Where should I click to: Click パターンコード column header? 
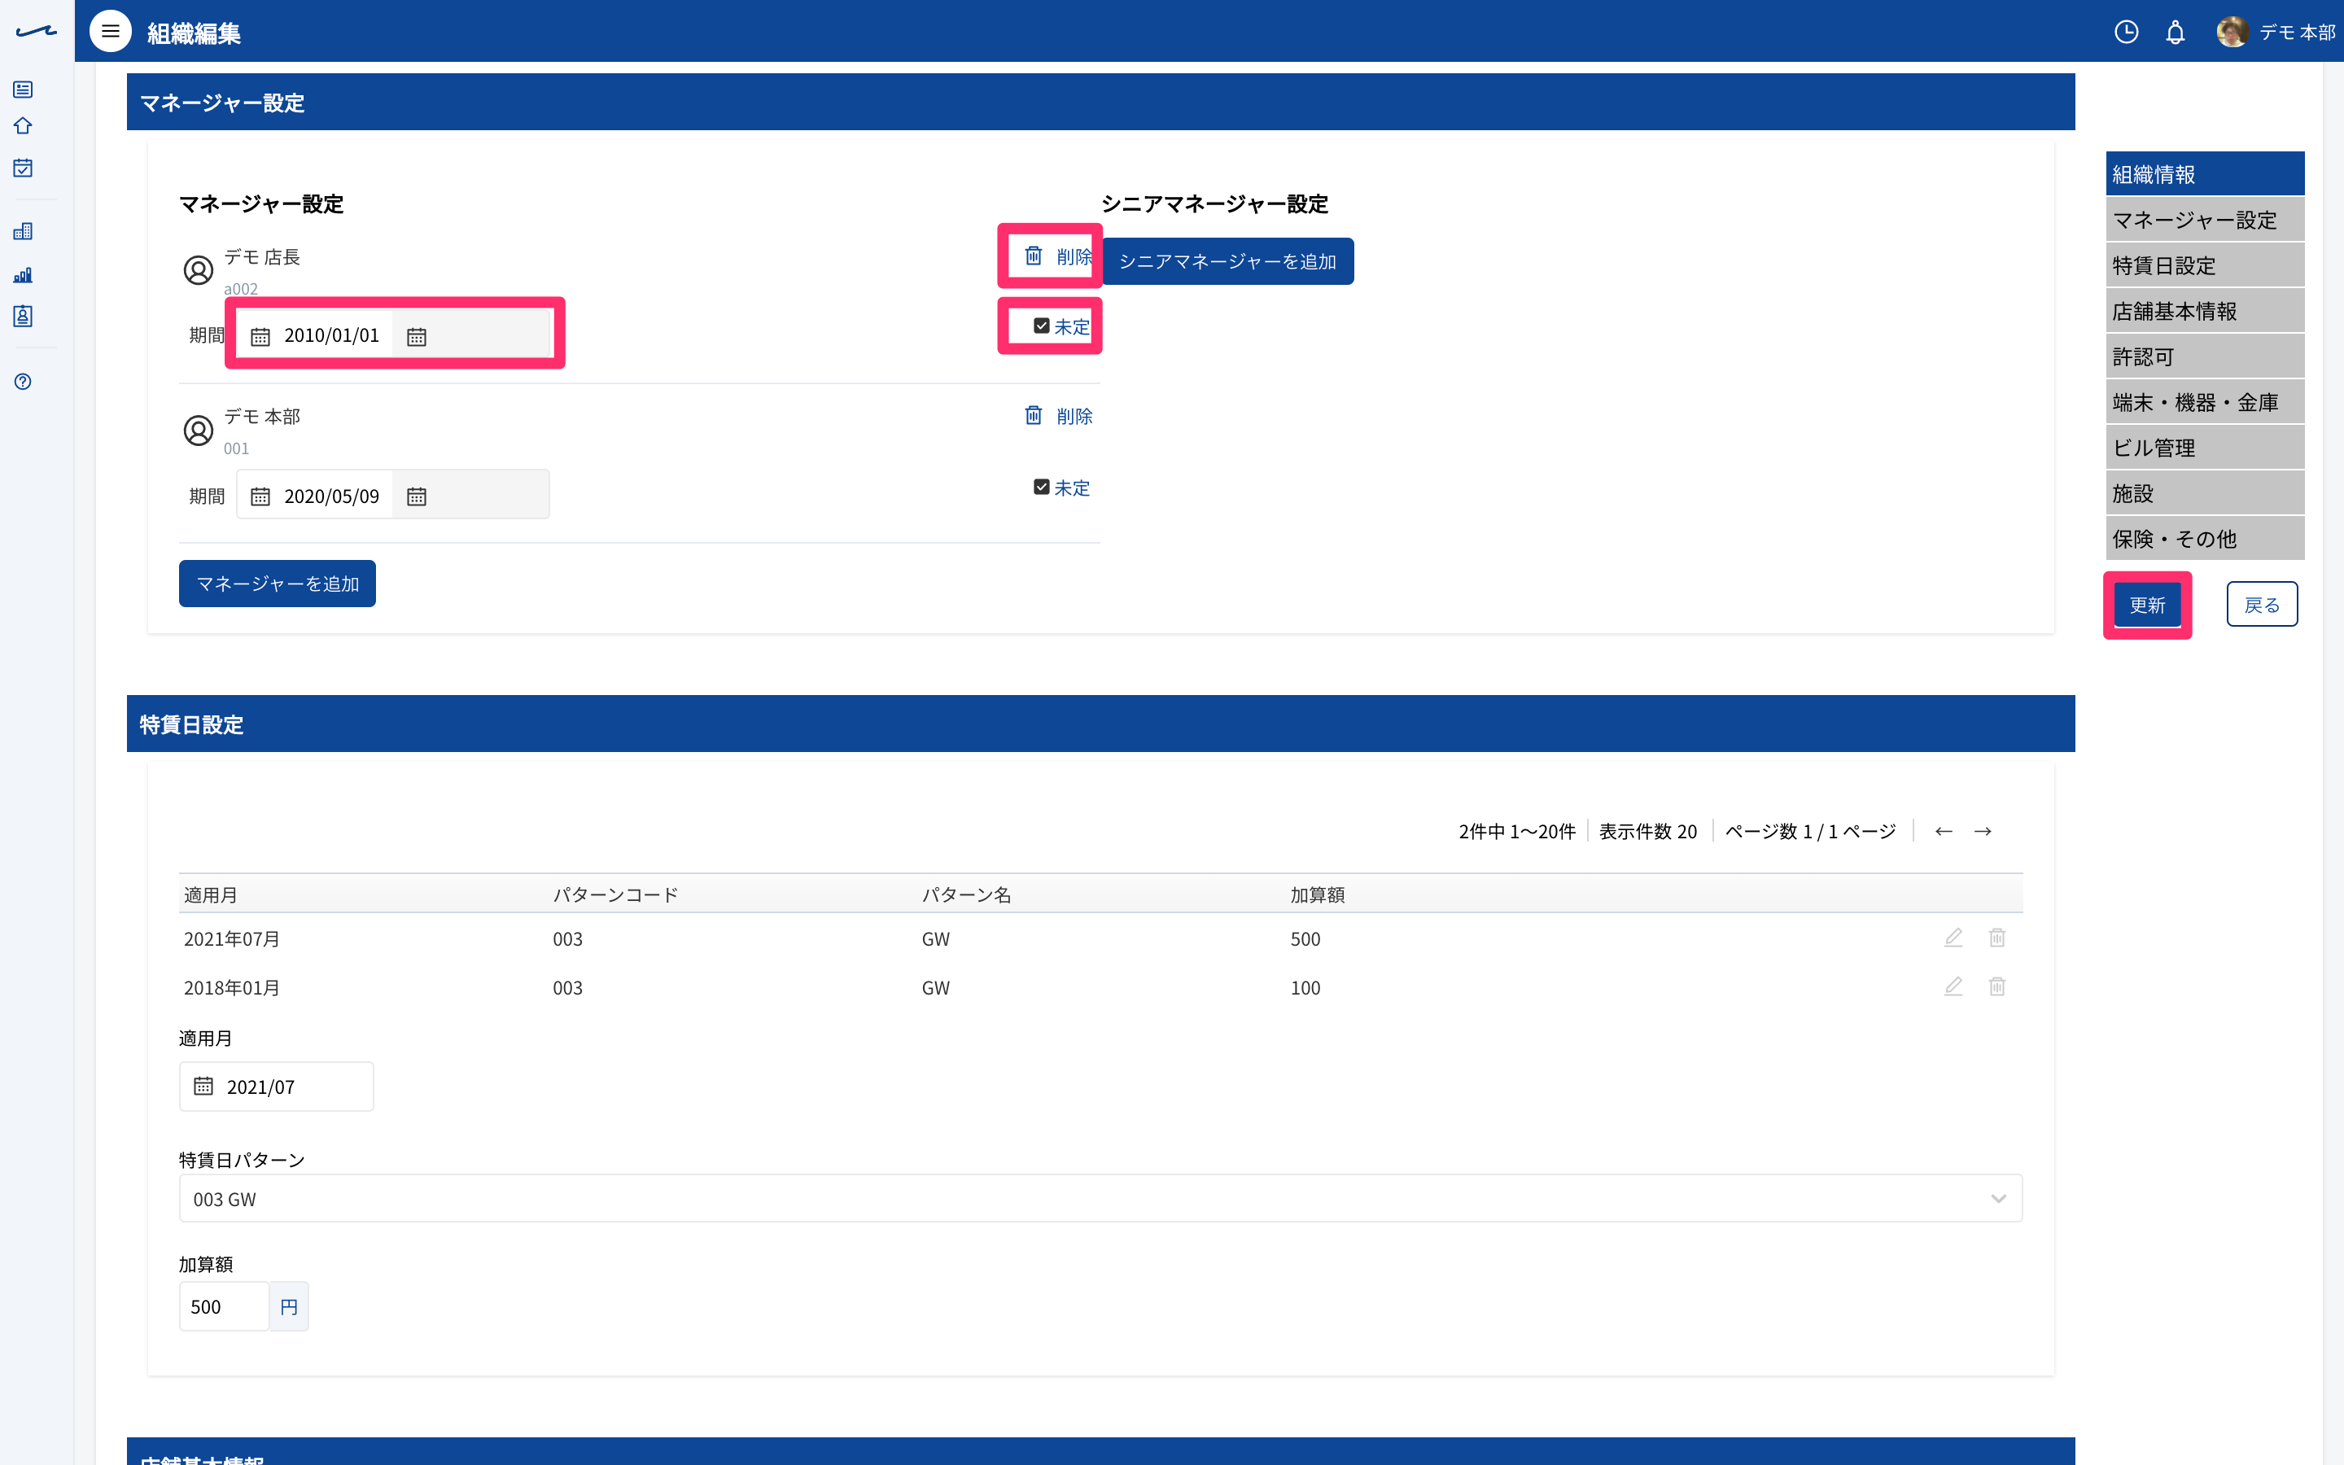[x=615, y=894]
